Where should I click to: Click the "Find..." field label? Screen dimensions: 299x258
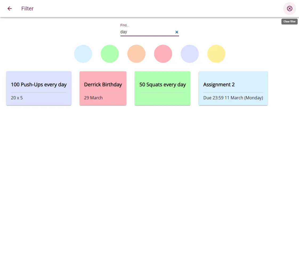point(125,25)
